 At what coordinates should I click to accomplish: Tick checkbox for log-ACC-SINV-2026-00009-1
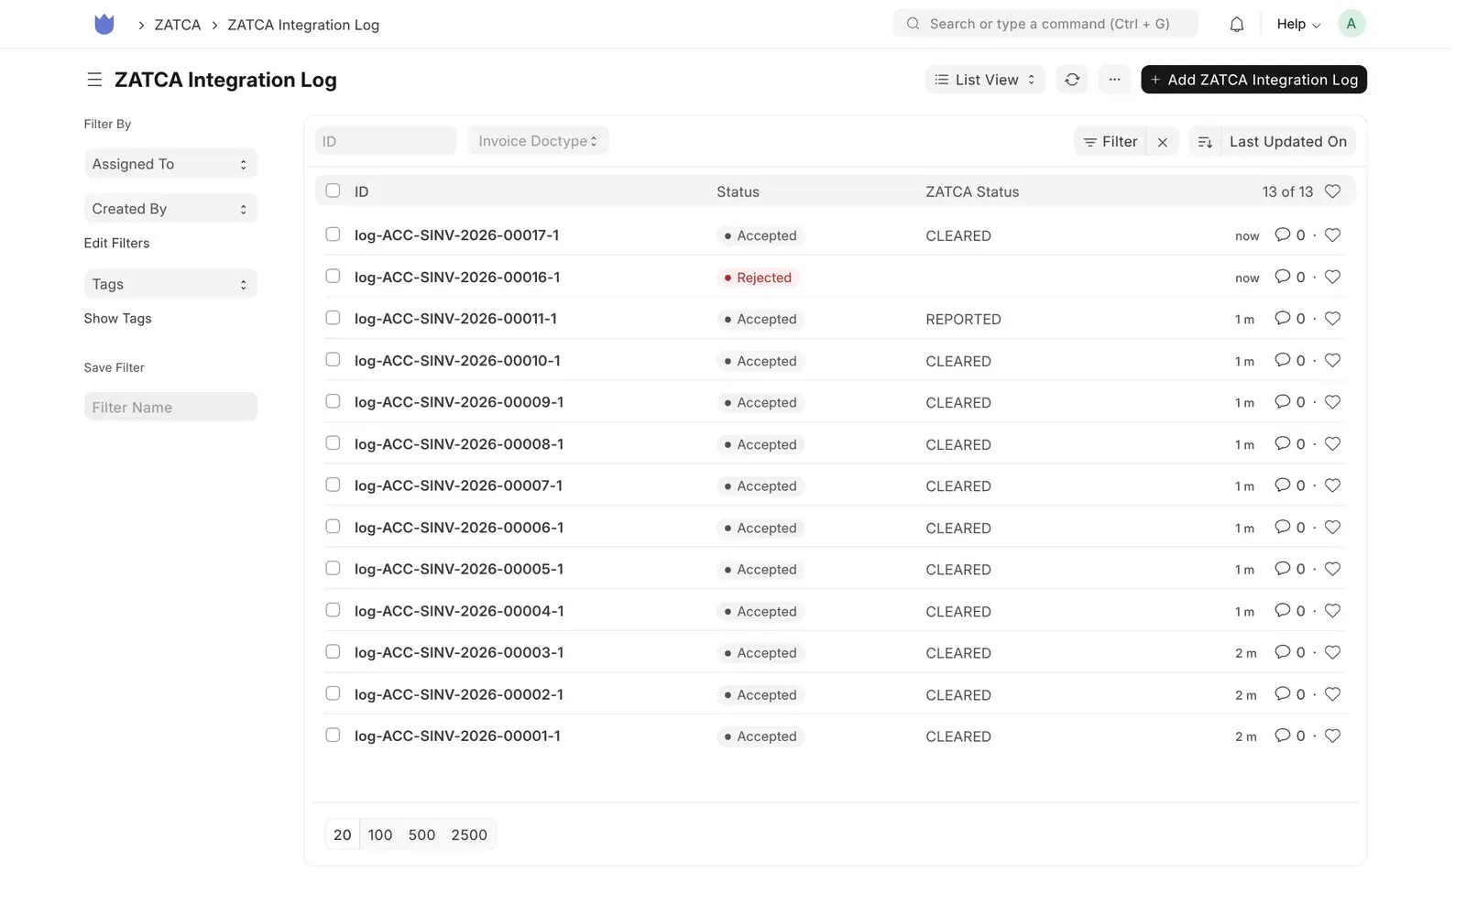(334, 401)
